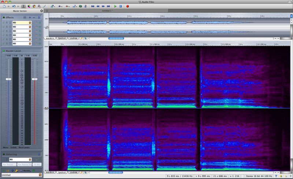Switch upper view to the Waveform tab

50,38
